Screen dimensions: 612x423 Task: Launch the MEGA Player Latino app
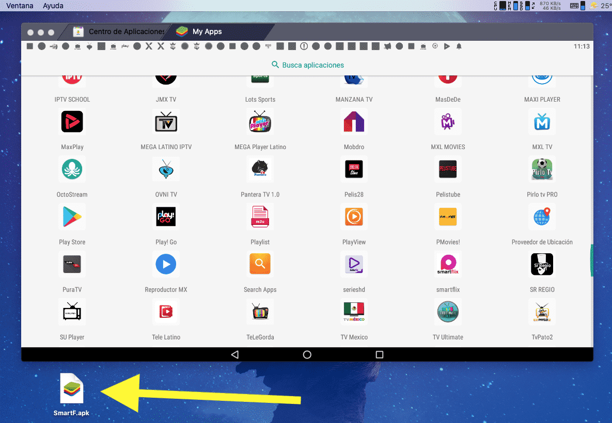(x=260, y=122)
